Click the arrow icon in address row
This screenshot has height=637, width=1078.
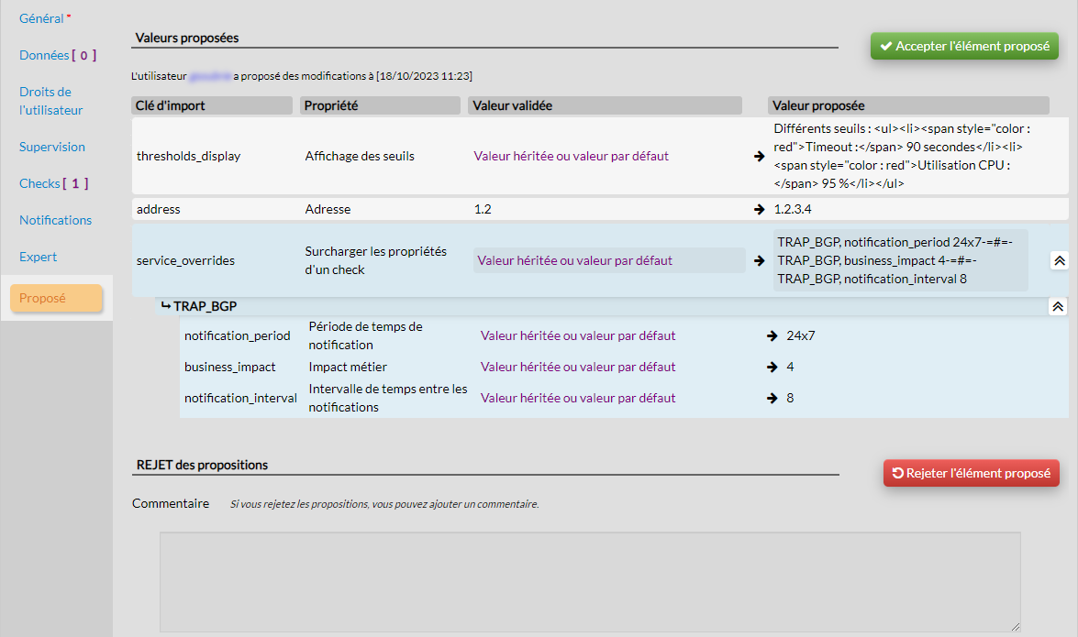[759, 210]
